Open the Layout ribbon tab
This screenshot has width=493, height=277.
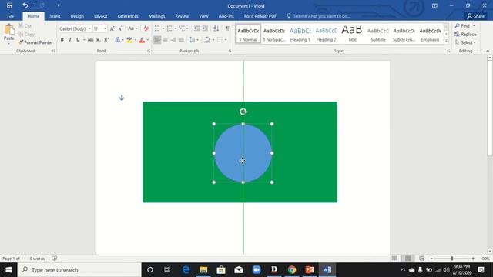[101, 16]
